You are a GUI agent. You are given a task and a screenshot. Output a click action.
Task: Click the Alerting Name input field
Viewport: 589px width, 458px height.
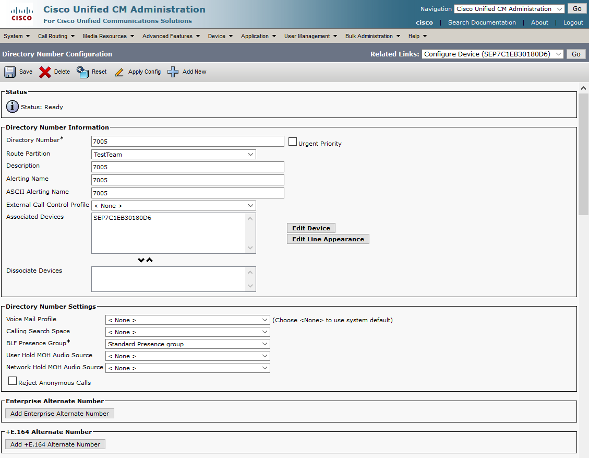187,180
